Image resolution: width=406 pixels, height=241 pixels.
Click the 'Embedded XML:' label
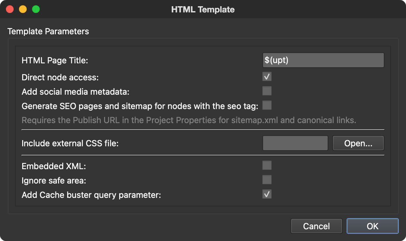[x=54, y=166]
